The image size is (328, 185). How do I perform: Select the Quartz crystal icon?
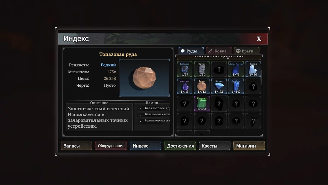pyautogui.click(x=253, y=69)
